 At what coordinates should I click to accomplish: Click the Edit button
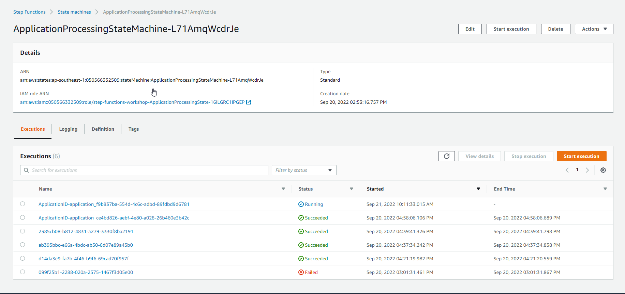pos(470,29)
